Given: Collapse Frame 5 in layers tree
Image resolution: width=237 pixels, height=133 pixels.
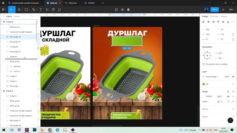Looking at the screenshot, I should pos(1,91).
